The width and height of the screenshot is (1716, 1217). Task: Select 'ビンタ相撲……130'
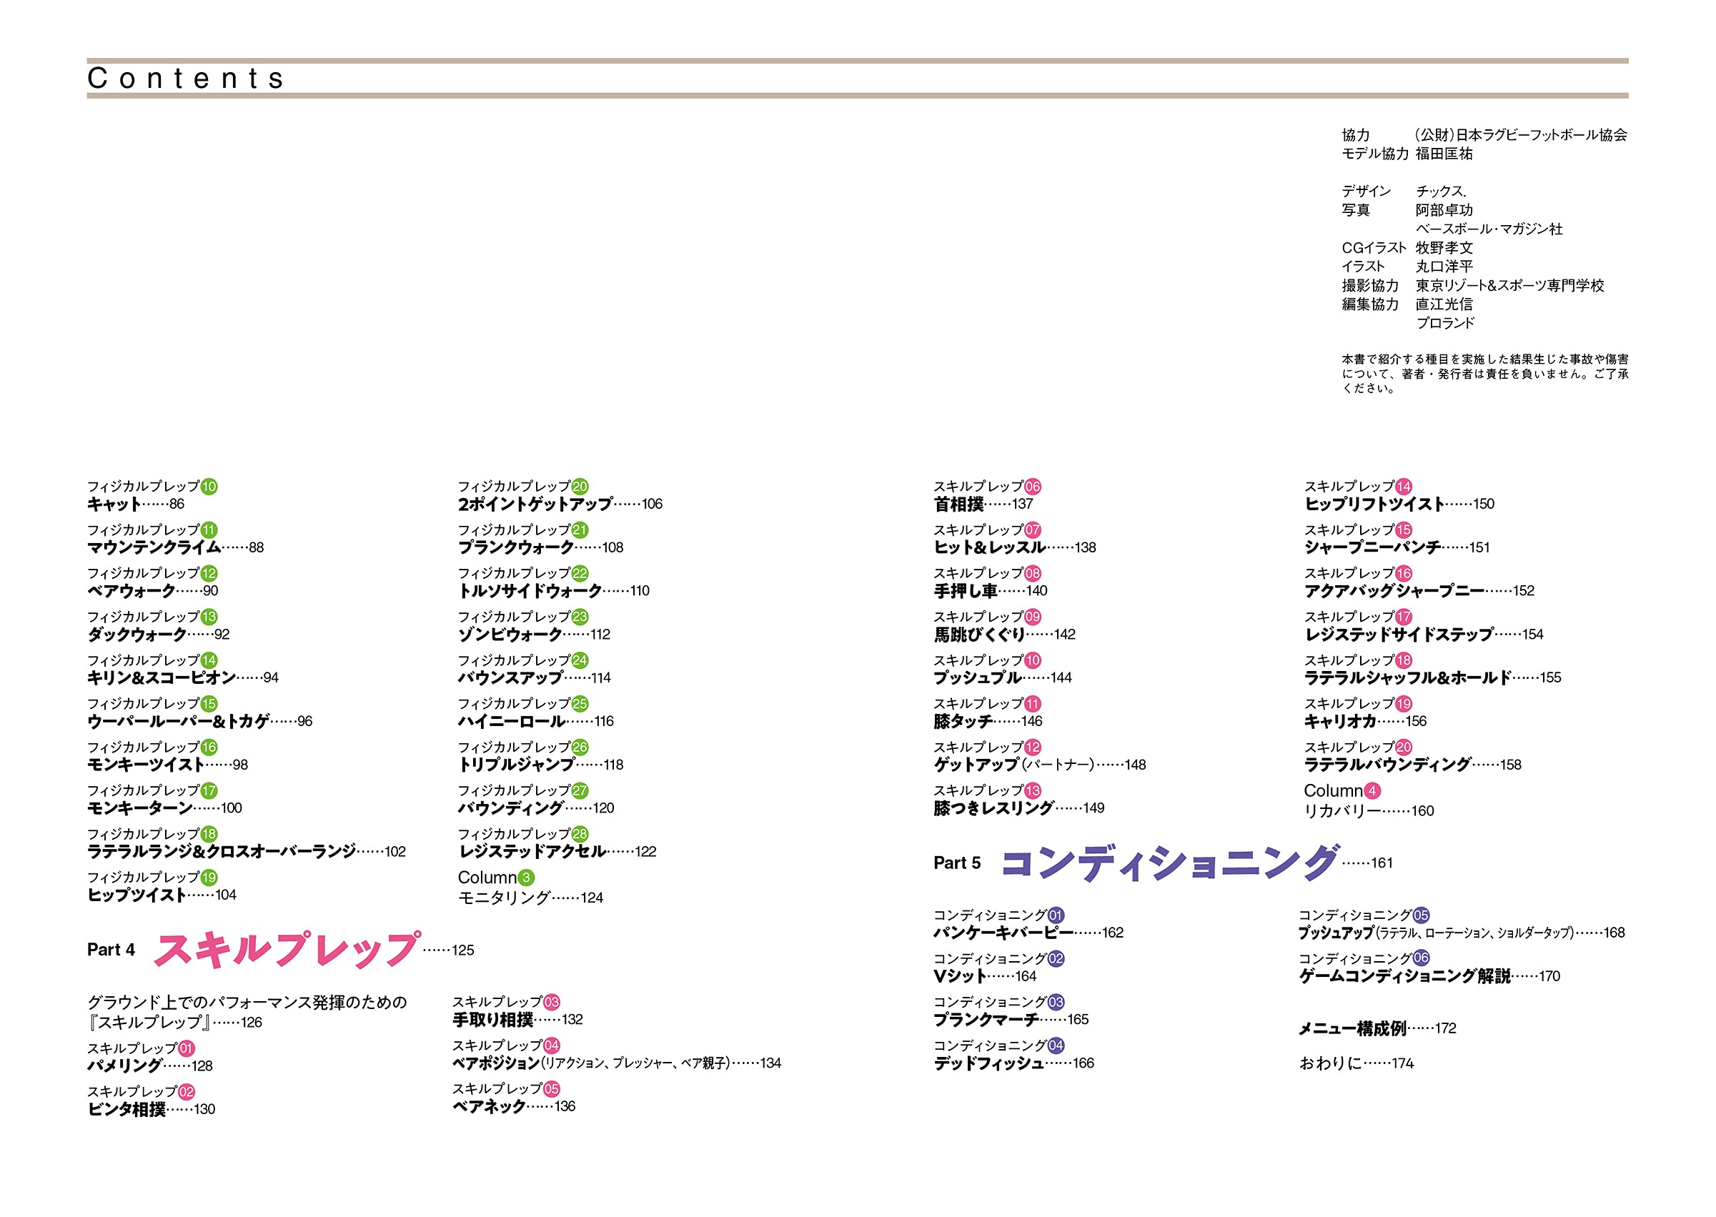[151, 1109]
